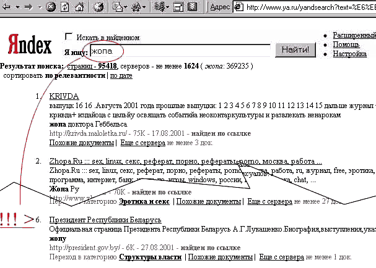Click the Яndex logo
376x268 pixels.
coord(30,44)
